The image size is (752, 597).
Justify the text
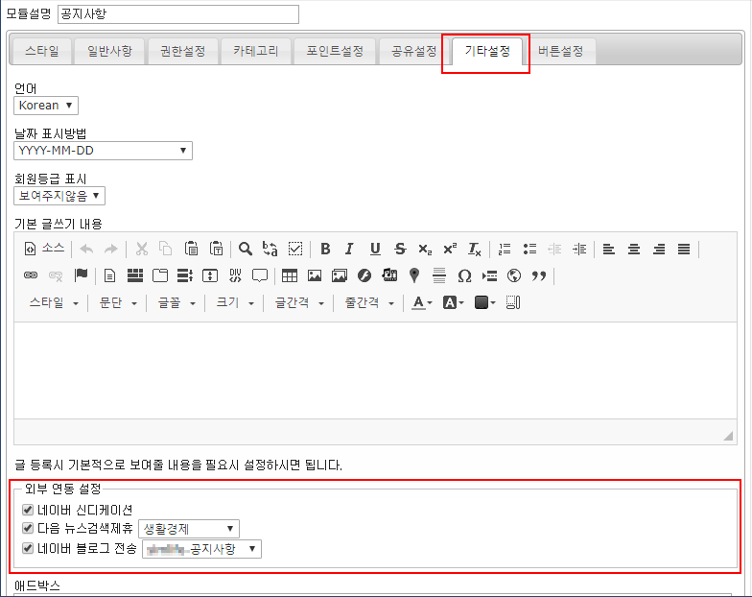pos(684,249)
